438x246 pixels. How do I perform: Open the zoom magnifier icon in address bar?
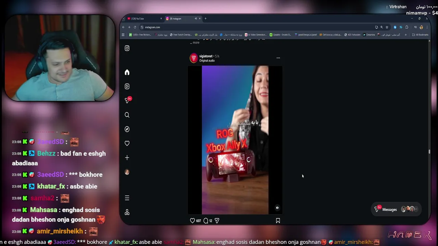coord(382,27)
